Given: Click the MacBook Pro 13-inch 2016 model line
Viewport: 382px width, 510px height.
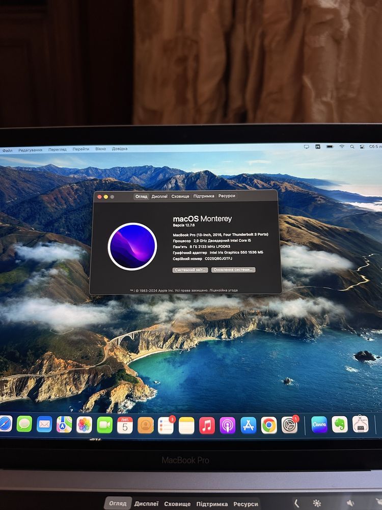Looking at the screenshot, I should point(221,235).
